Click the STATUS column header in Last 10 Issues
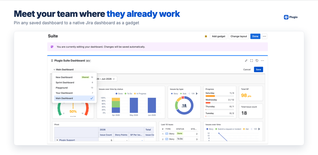This screenshot has height=155, width=318. pos(180,129)
